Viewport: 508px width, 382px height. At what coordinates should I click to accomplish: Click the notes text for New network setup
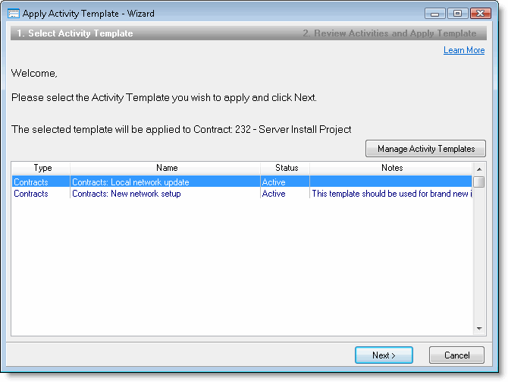click(391, 194)
